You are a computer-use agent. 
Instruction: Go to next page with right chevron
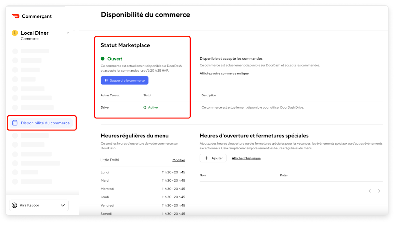(x=379, y=191)
